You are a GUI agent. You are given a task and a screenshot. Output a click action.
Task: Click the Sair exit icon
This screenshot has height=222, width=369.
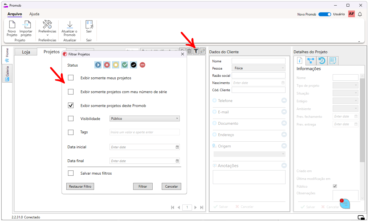[89, 25]
